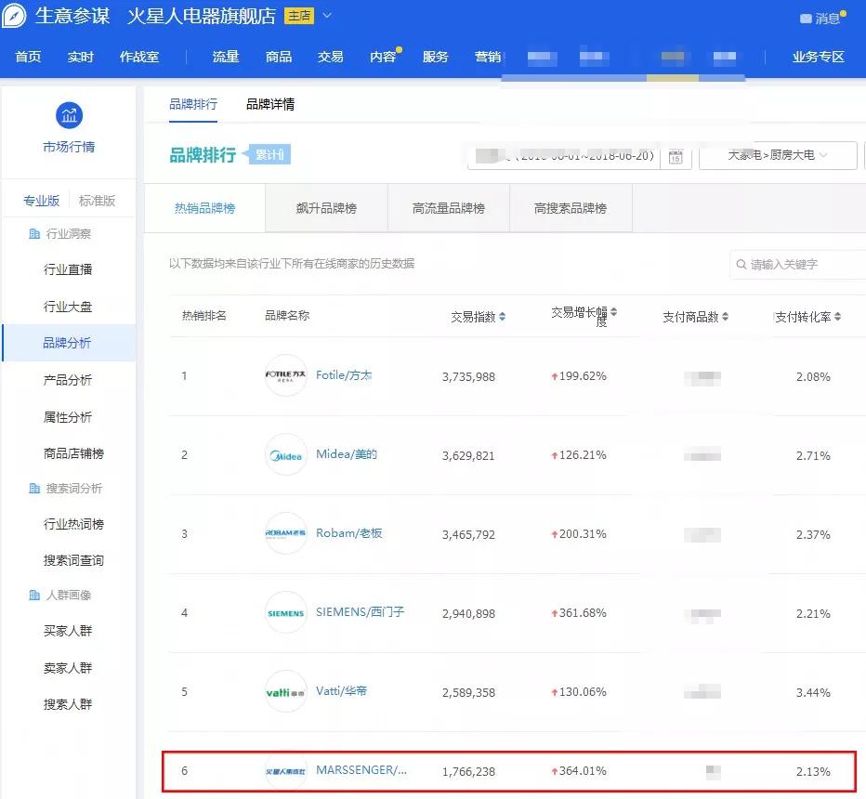Select the 飙升品牌榜 tab
The width and height of the screenshot is (866, 799).
pyautogui.click(x=326, y=208)
